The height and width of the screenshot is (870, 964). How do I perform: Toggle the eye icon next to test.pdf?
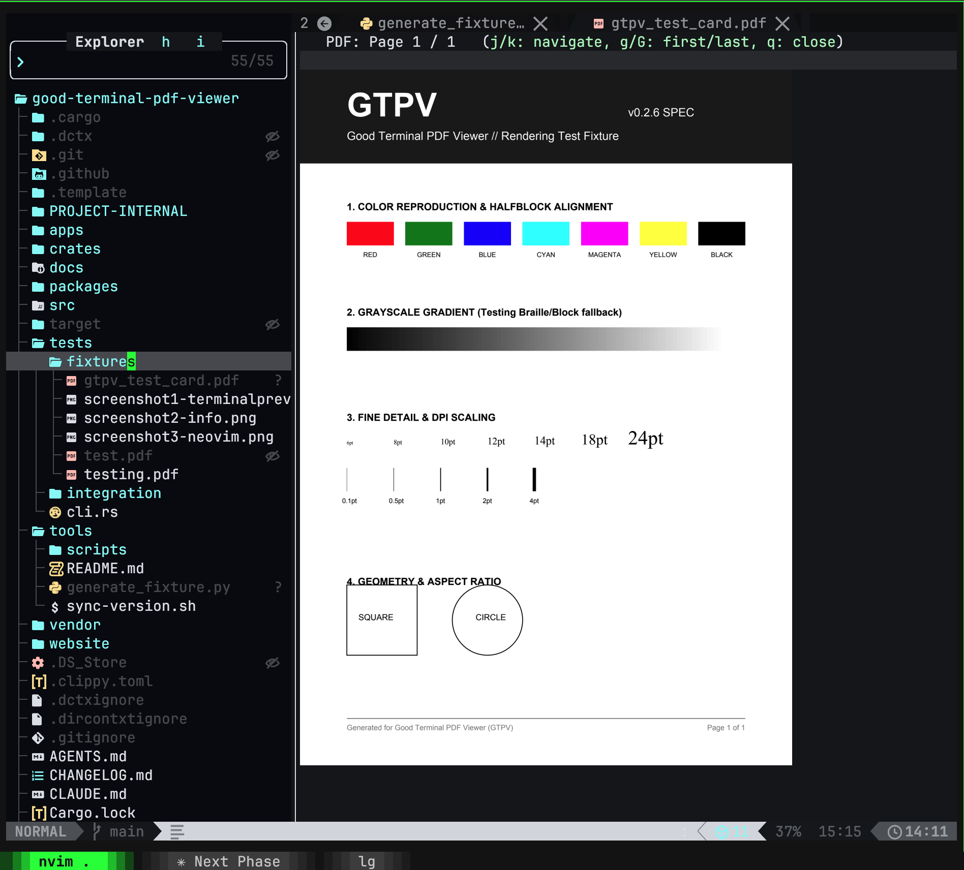coord(273,456)
